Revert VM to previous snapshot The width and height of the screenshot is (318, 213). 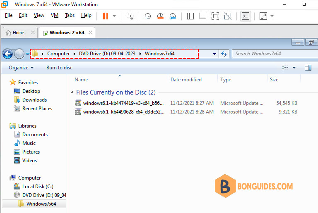coord(160,16)
